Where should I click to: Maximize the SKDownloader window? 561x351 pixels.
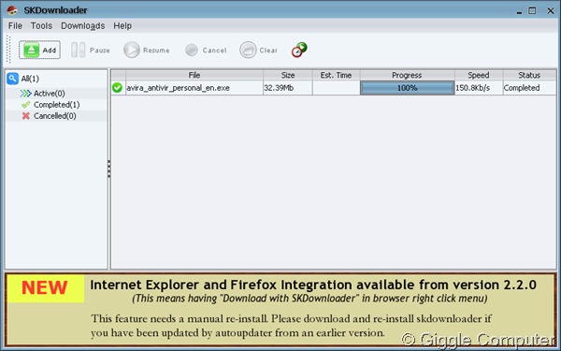(532, 10)
